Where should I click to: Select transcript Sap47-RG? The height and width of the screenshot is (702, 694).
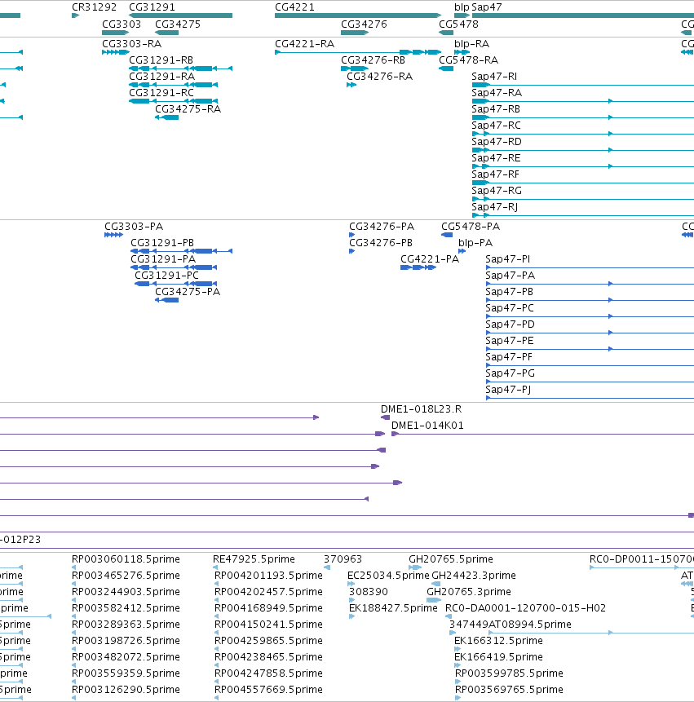tap(497, 191)
